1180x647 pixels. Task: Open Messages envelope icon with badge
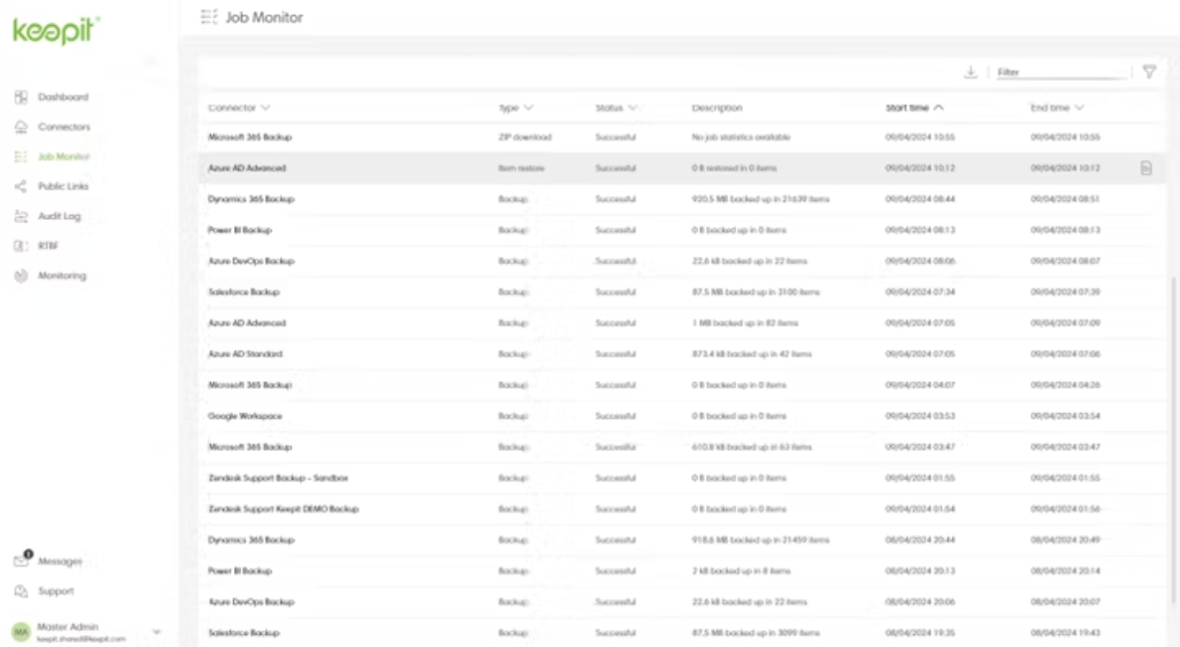tap(23, 559)
